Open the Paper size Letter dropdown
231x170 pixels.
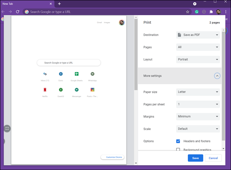point(198,92)
